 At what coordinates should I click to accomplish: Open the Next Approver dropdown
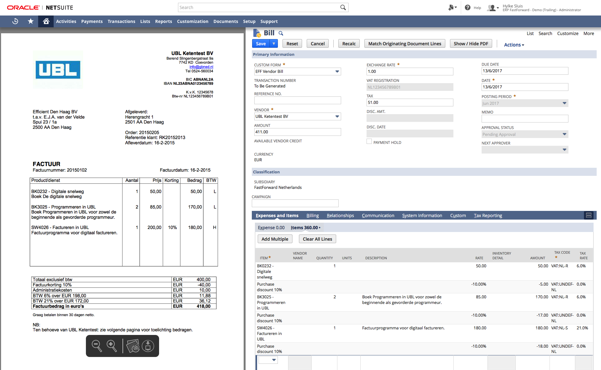564,149
